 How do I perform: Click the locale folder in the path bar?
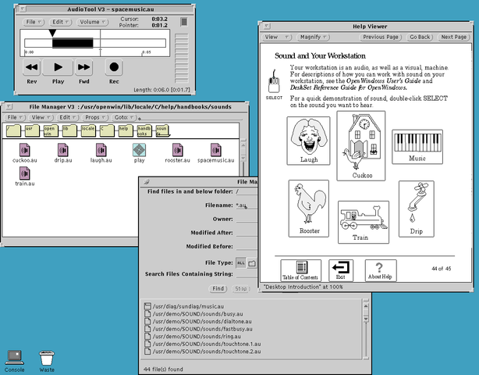coord(88,130)
